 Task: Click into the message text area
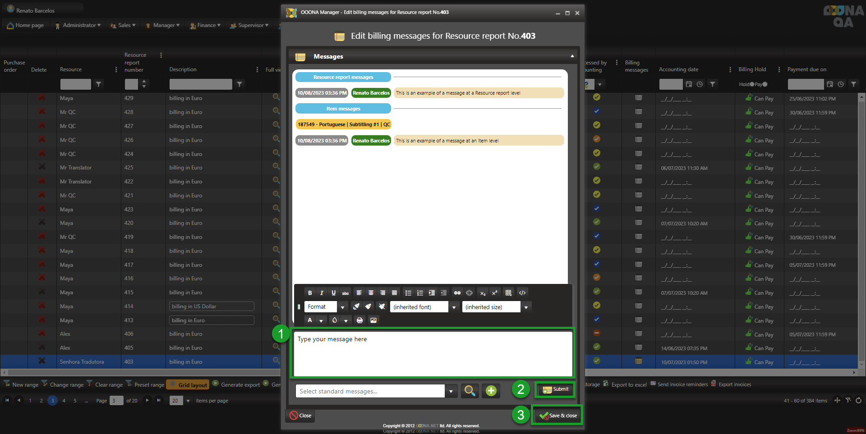(433, 354)
